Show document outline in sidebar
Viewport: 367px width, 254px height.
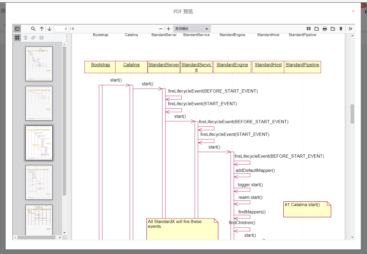point(25,38)
